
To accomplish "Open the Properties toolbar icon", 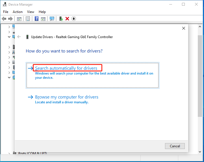I will (x=28, y=19).
